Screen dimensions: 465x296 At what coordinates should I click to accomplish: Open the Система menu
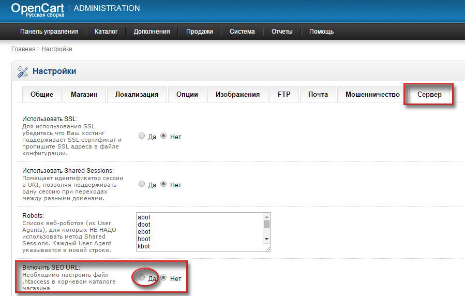click(242, 32)
